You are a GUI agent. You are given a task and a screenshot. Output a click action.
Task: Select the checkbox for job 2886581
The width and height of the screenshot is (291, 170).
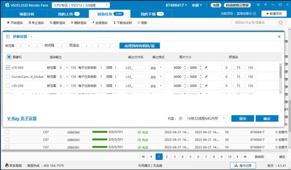point(7,147)
